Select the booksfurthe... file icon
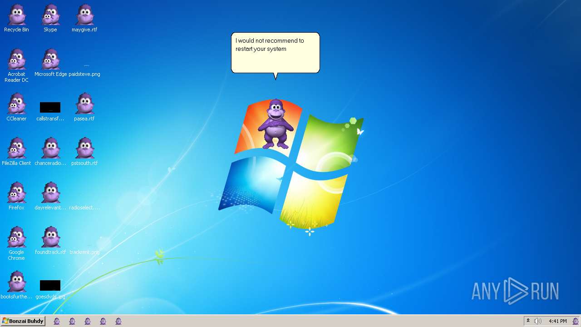The width and height of the screenshot is (581, 327). (16, 286)
